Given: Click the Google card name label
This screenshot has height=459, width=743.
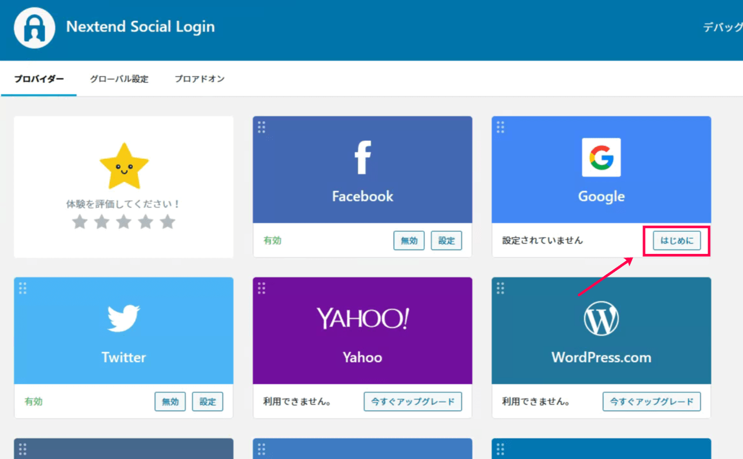Looking at the screenshot, I should tap(601, 197).
